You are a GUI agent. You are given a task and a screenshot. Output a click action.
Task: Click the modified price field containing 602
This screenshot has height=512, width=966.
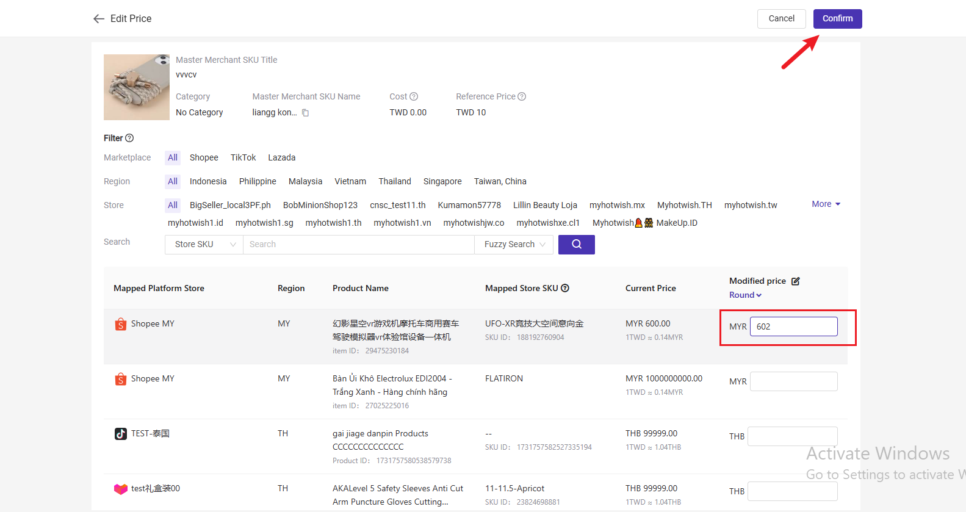tap(793, 326)
